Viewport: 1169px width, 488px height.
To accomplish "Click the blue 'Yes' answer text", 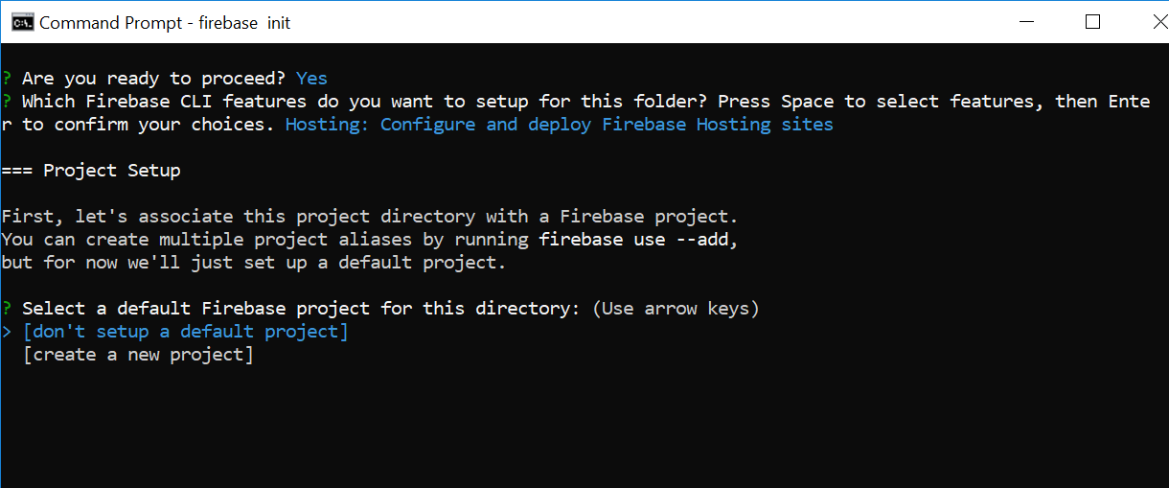I will tap(312, 79).
